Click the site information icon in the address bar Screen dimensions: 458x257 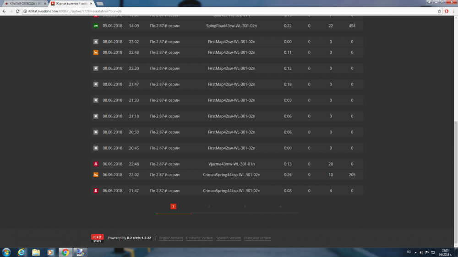tap(25, 11)
